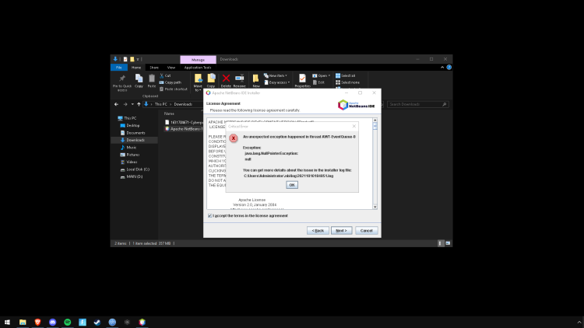Click OK in the Critical Error dialog
The width and height of the screenshot is (584, 328).
coord(292,185)
